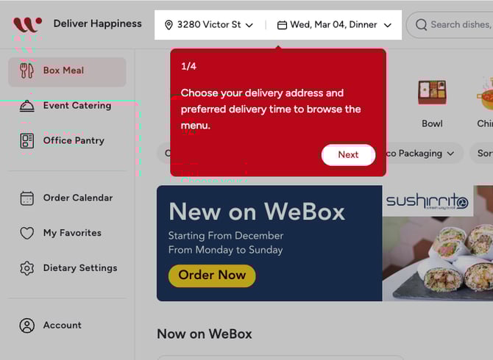This screenshot has height=360, width=493.
Task: Open Event Catering cloche icon
Action: point(27,106)
